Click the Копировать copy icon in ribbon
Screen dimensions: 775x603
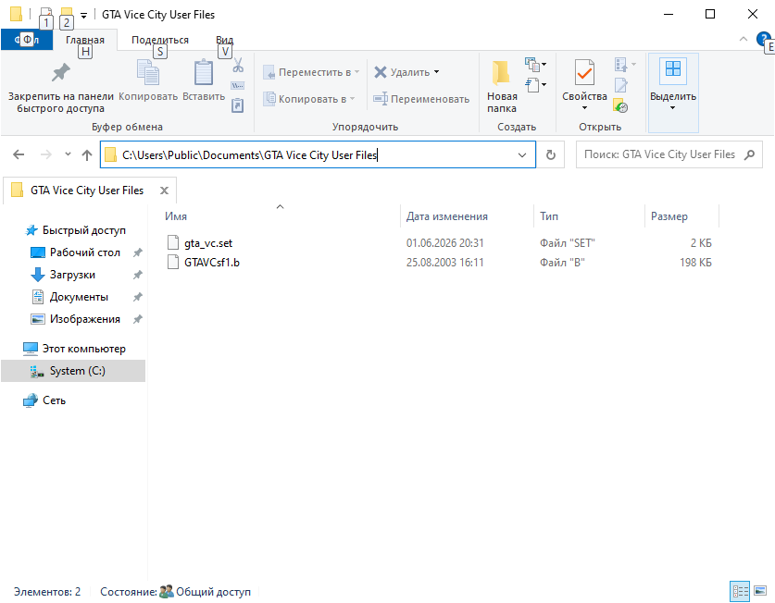[148, 72]
